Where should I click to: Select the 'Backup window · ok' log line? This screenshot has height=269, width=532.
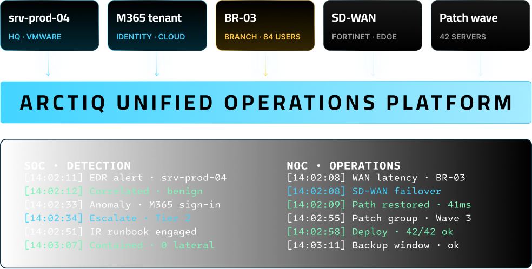(x=373, y=245)
